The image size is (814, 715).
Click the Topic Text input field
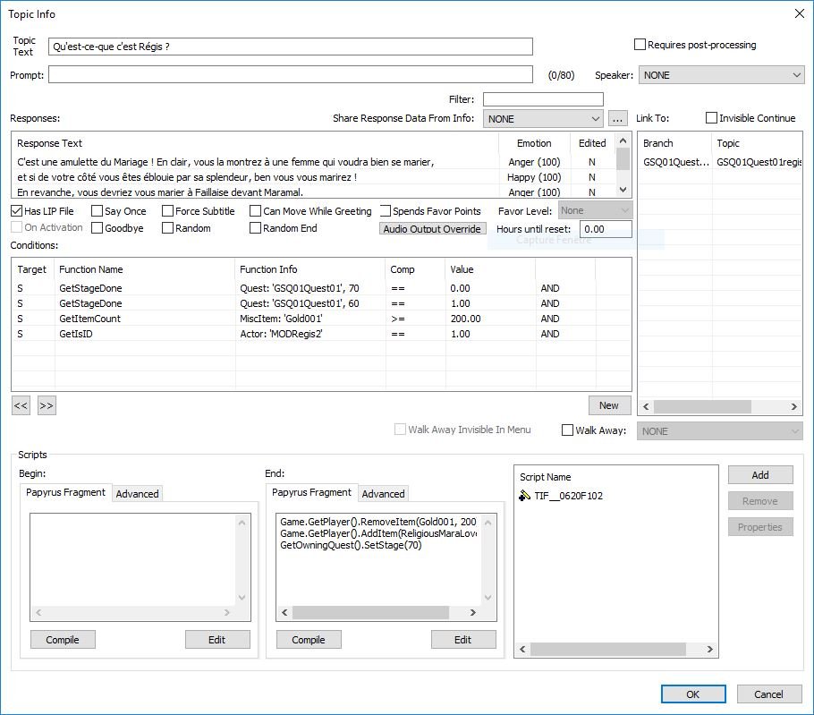[290, 47]
